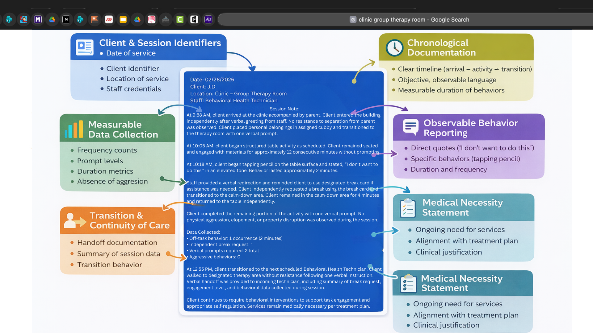Open the yellow Google Slides pinned tab

tap(123, 20)
